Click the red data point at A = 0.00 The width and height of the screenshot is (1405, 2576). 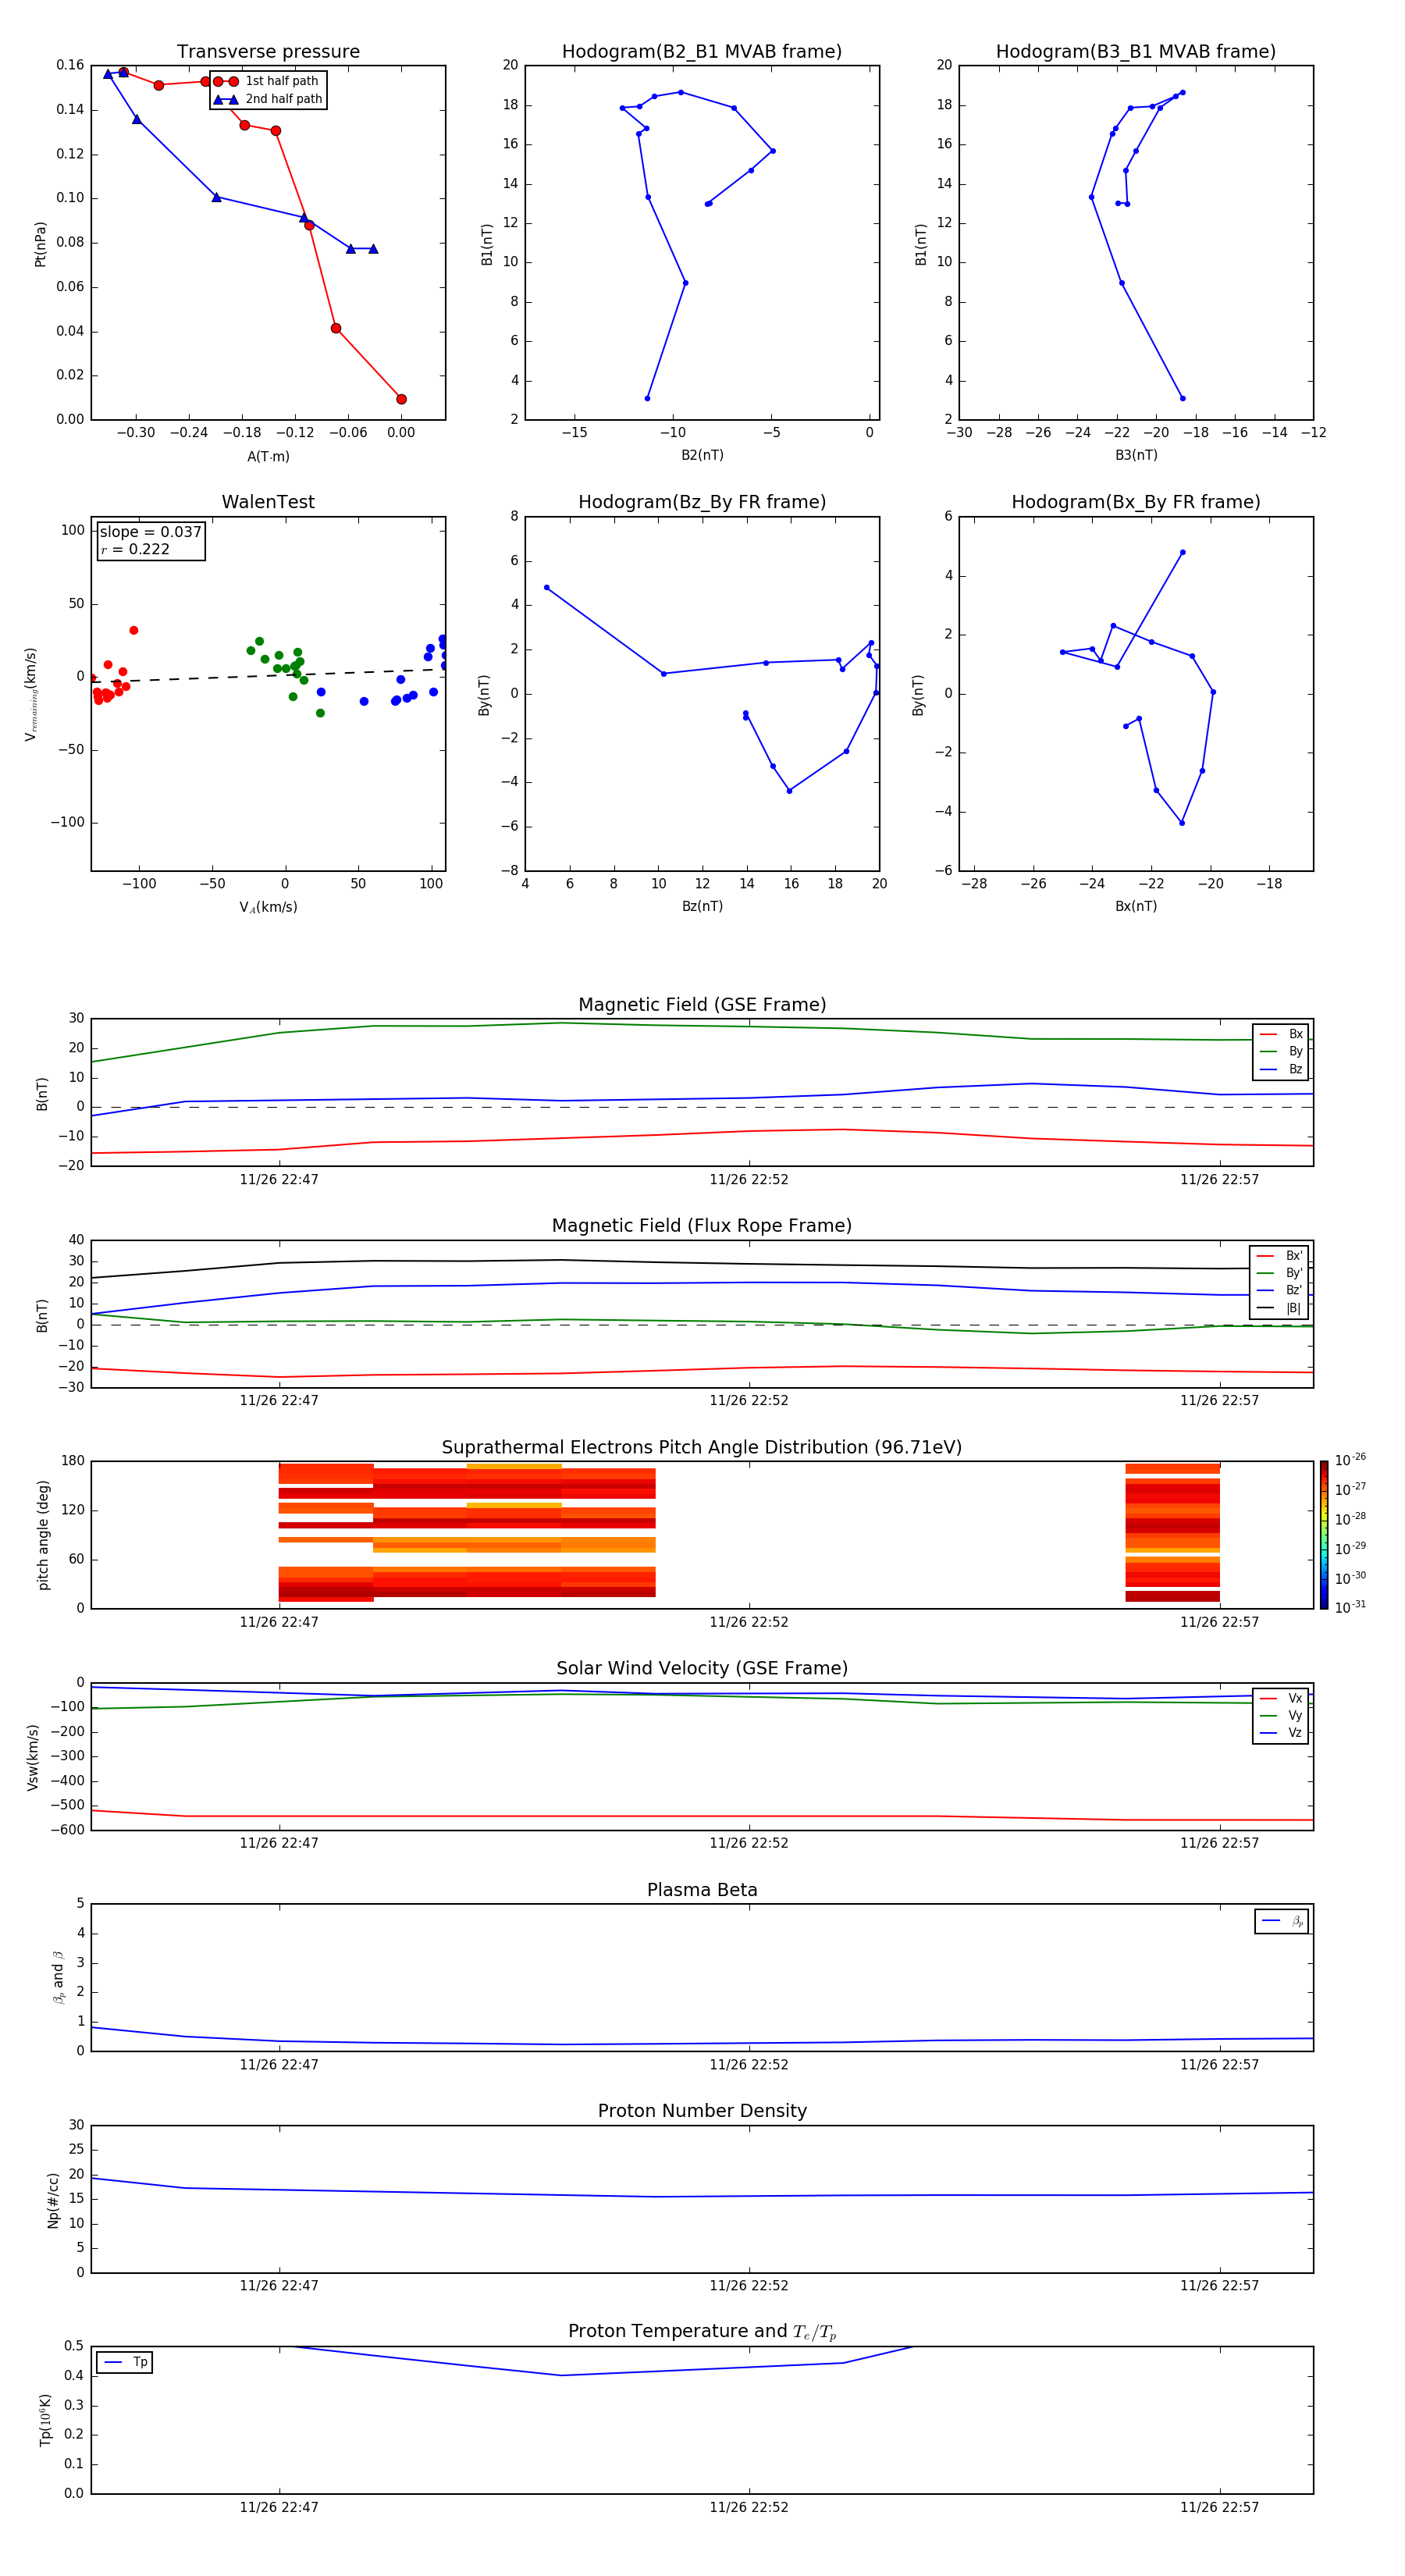(x=401, y=399)
